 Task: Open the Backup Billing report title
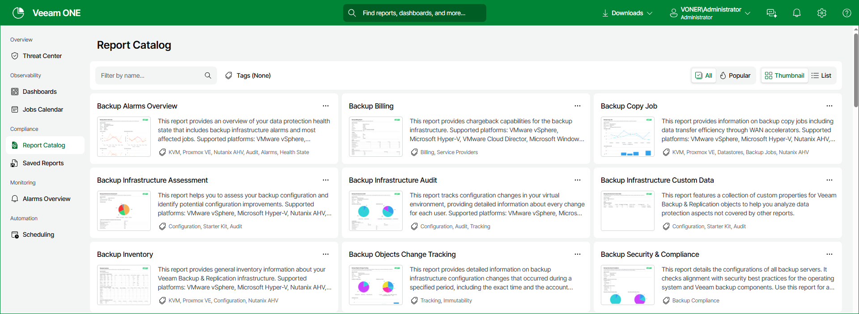371,106
